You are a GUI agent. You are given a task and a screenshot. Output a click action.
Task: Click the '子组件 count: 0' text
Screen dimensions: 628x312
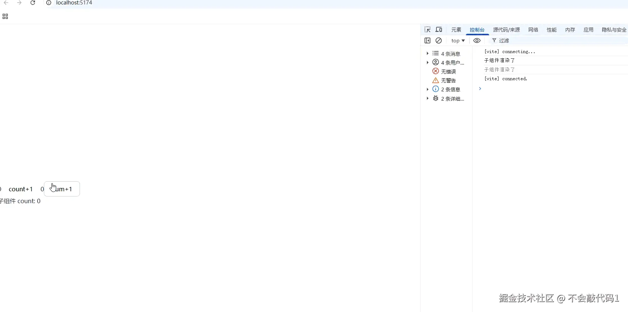click(20, 201)
